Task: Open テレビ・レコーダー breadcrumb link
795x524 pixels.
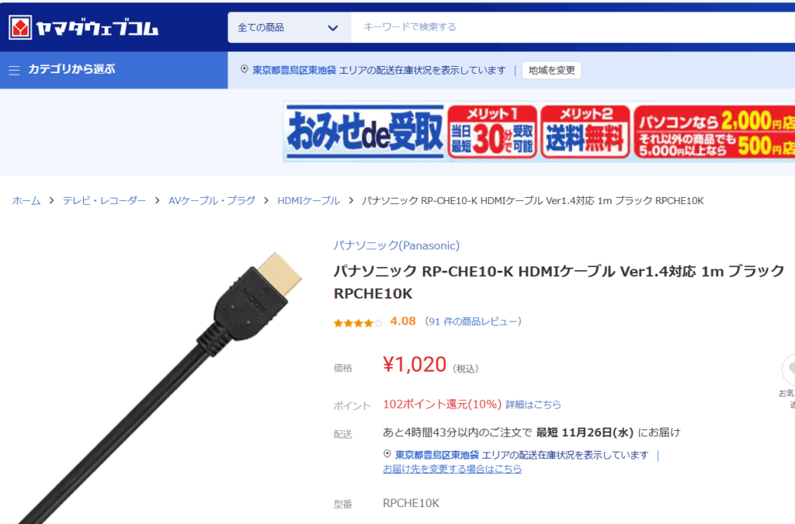Action: point(105,201)
